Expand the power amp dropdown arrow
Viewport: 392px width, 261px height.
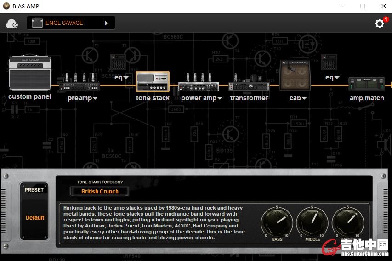(x=220, y=98)
